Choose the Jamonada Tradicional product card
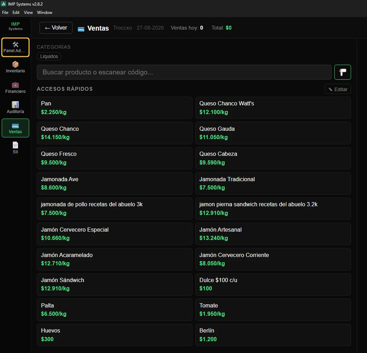This screenshot has width=367, height=353. point(273,183)
